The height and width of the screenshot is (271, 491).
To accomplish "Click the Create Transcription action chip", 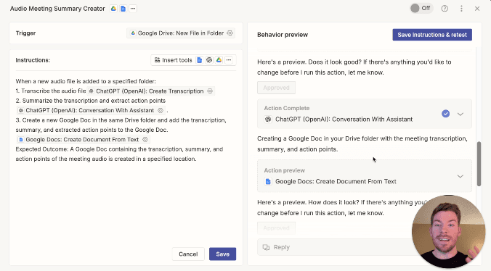I will click(151, 91).
